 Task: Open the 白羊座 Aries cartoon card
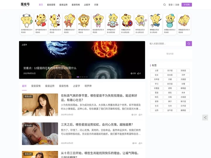(x=27, y=24)
